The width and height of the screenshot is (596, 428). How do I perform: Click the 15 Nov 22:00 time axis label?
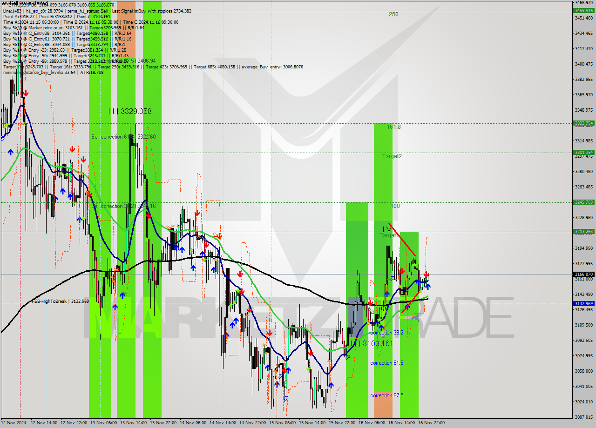(x=342, y=423)
